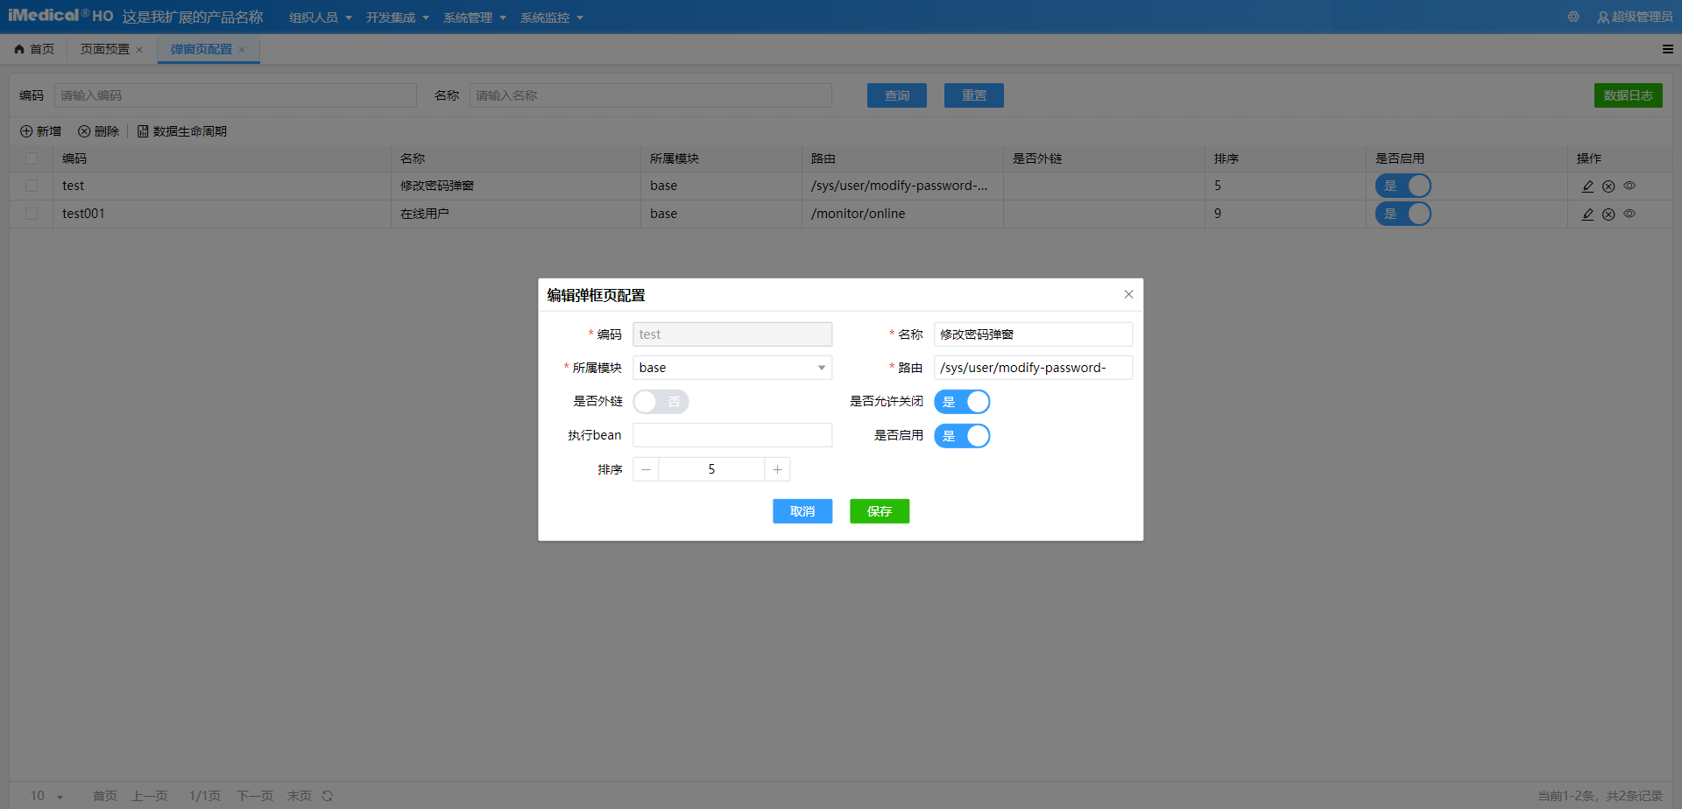Click the 删除 delete toolbar button

(98, 131)
